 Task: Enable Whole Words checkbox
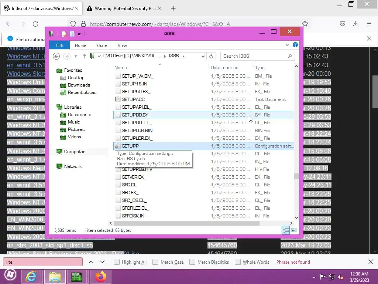tap(238, 262)
